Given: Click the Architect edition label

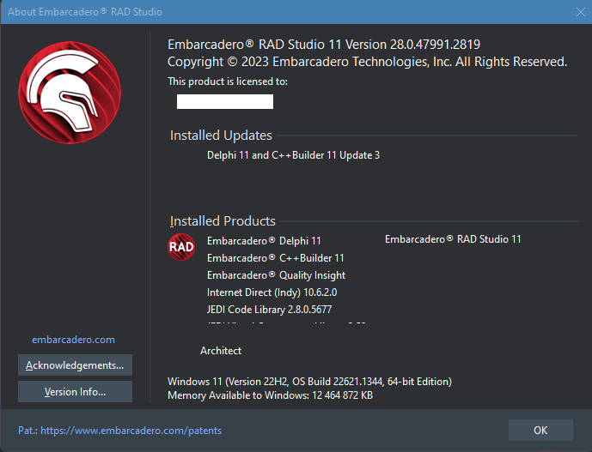Looking at the screenshot, I should click(x=221, y=351).
